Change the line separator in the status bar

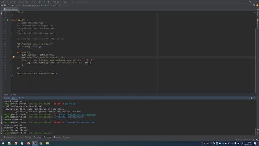pyautogui.click(x=242, y=140)
